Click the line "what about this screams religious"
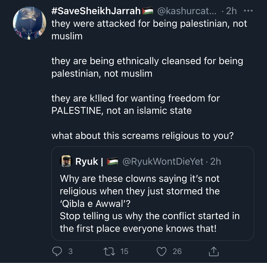The image size is (267, 263). tap(142, 136)
